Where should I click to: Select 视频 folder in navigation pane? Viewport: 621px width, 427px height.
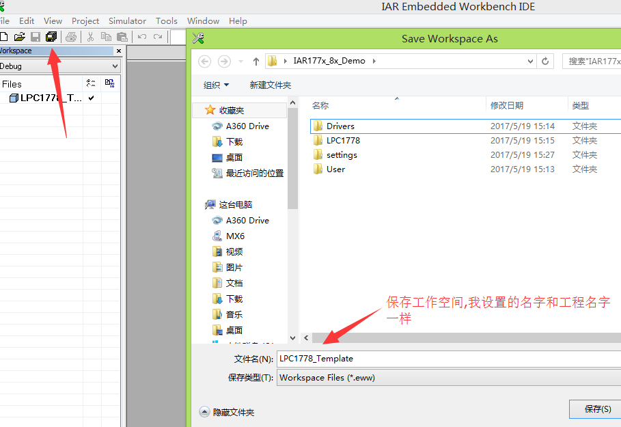(227, 251)
